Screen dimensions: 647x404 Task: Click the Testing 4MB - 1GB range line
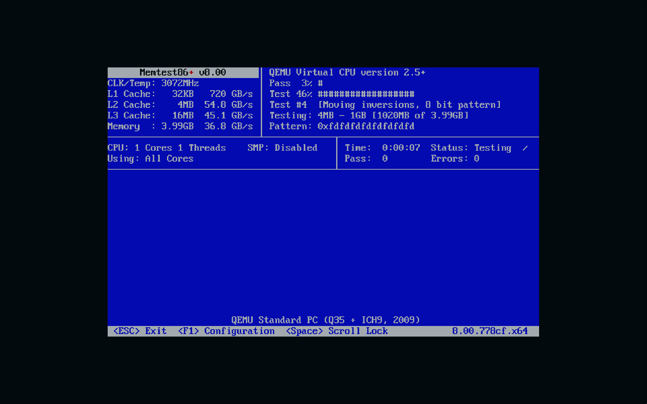click(369, 115)
